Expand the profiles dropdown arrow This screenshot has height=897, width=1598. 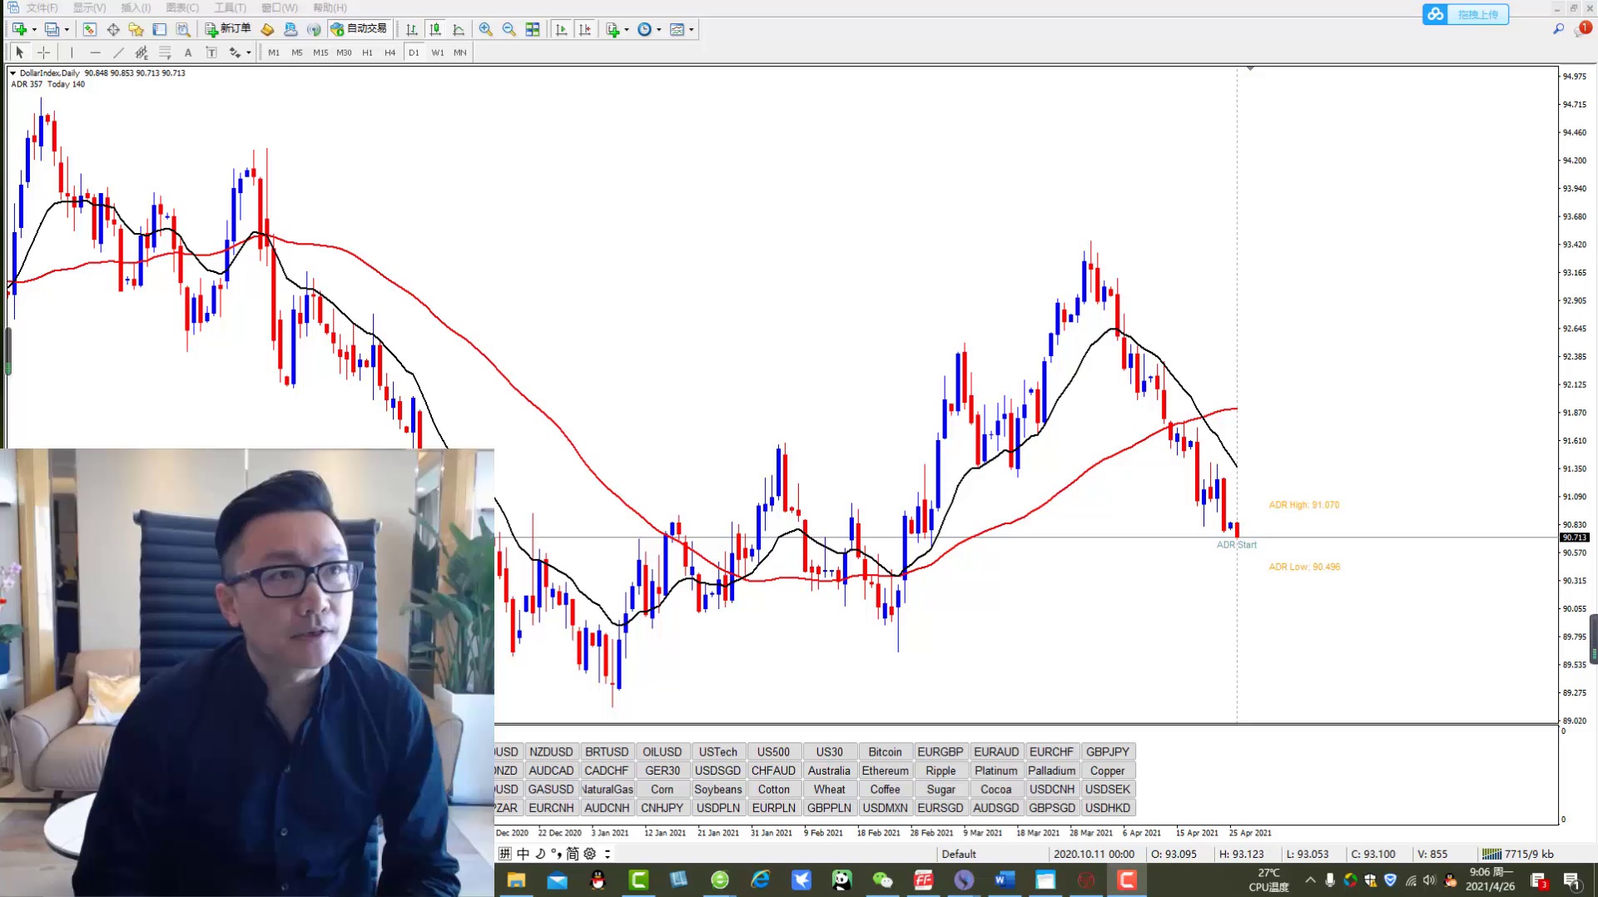[x=67, y=30]
